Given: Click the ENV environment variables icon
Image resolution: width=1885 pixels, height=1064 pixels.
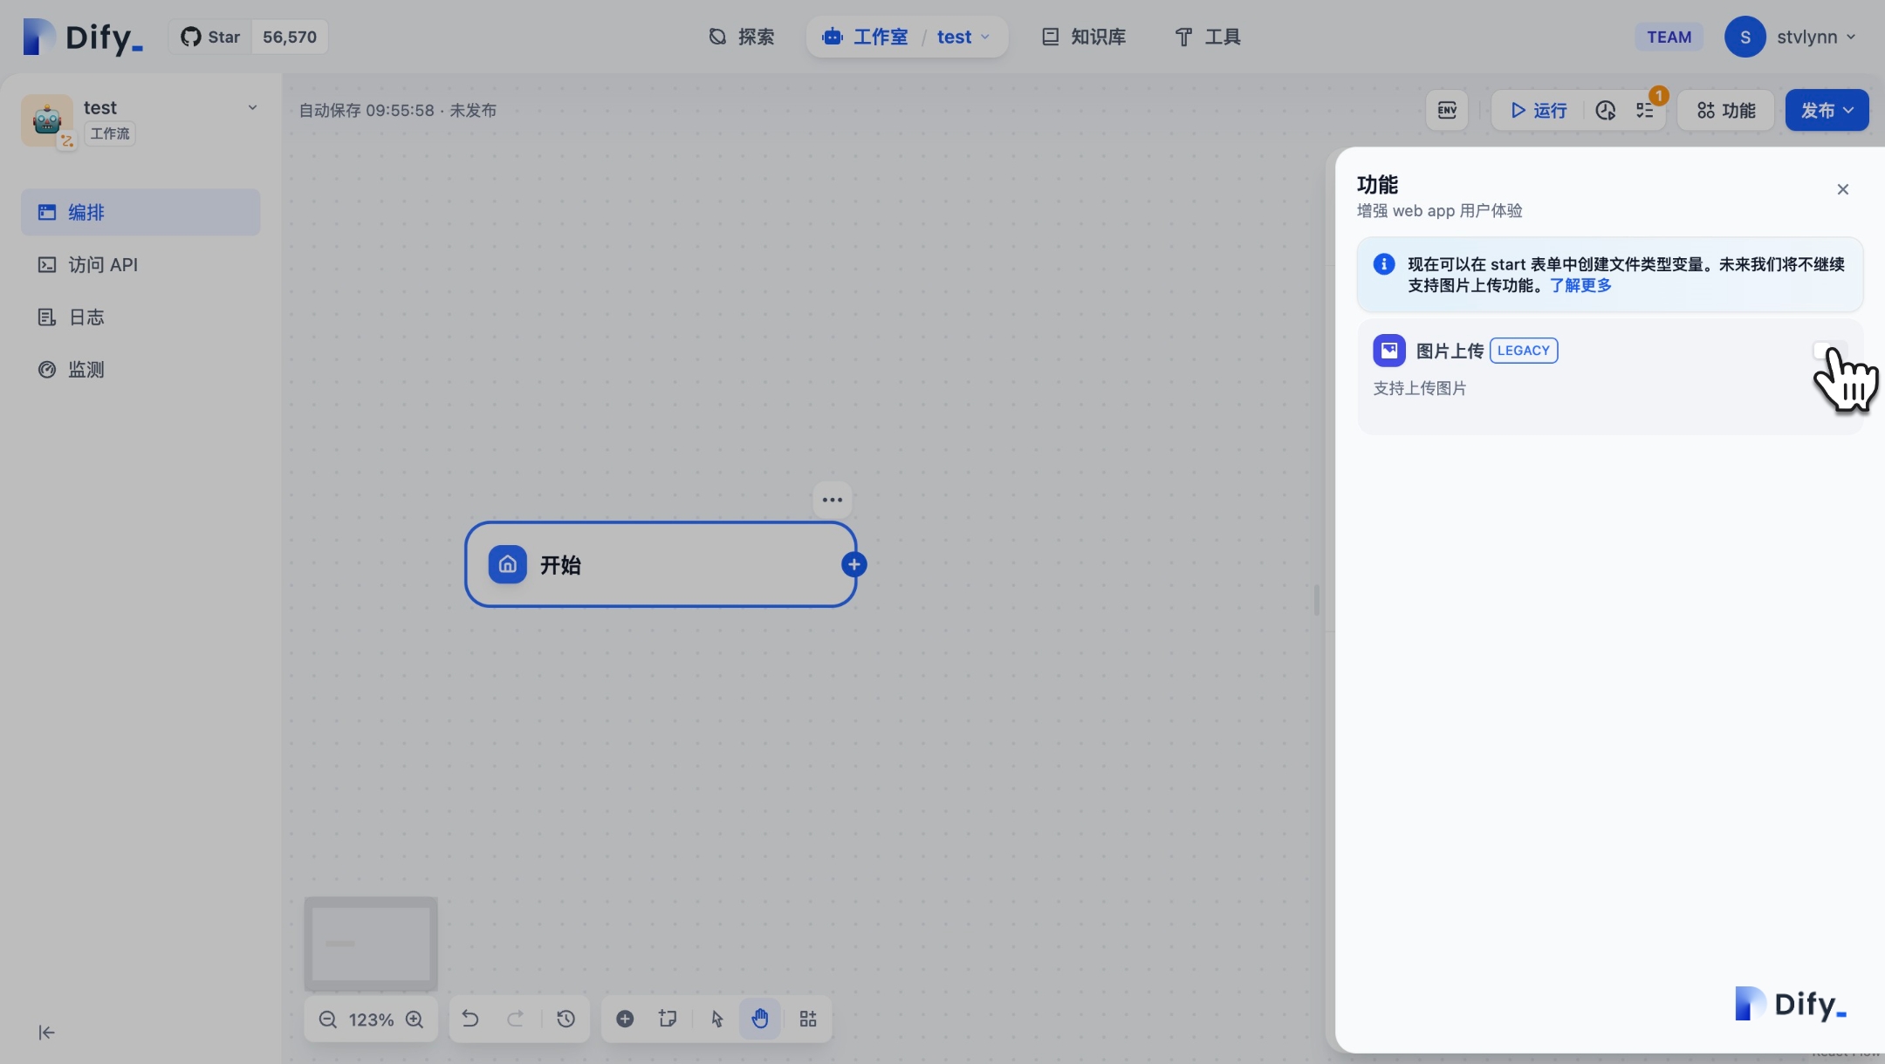Looking at the screenshot, I should click(x=1446, y=110).
